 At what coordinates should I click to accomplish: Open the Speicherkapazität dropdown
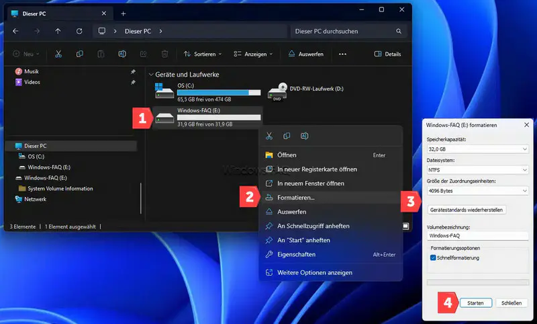click(x=478, y=149)
